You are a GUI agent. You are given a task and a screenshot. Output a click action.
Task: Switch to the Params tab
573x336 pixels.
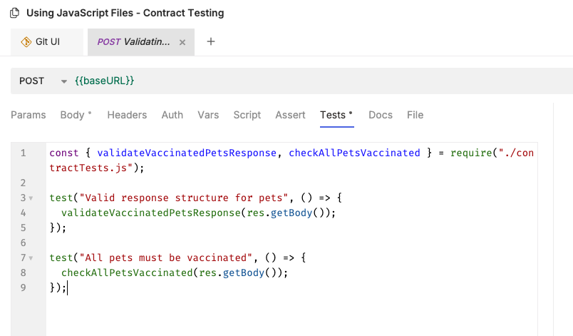point(29,115)
